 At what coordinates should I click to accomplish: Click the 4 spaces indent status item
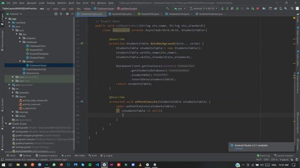click(x=284, y=160)
